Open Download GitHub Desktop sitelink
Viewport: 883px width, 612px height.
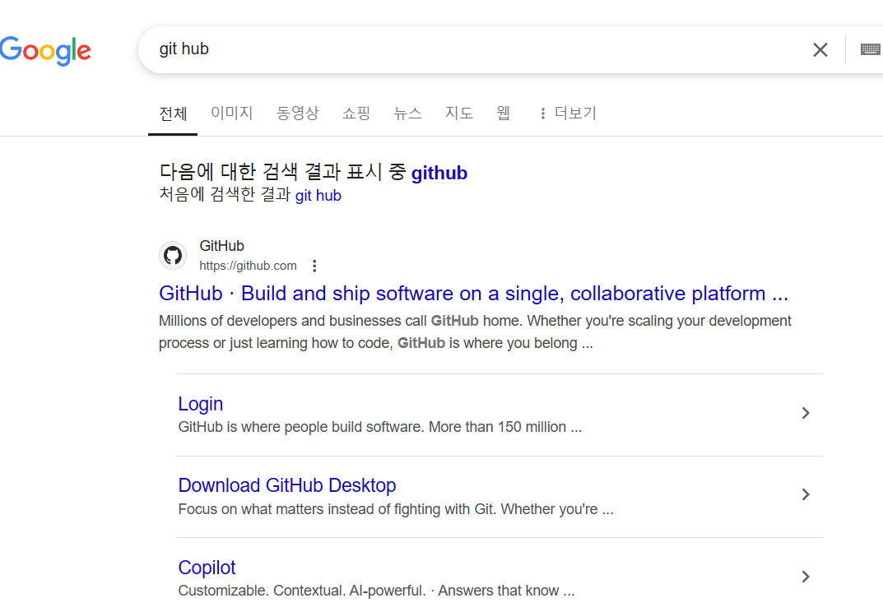(x=287, y=485)
